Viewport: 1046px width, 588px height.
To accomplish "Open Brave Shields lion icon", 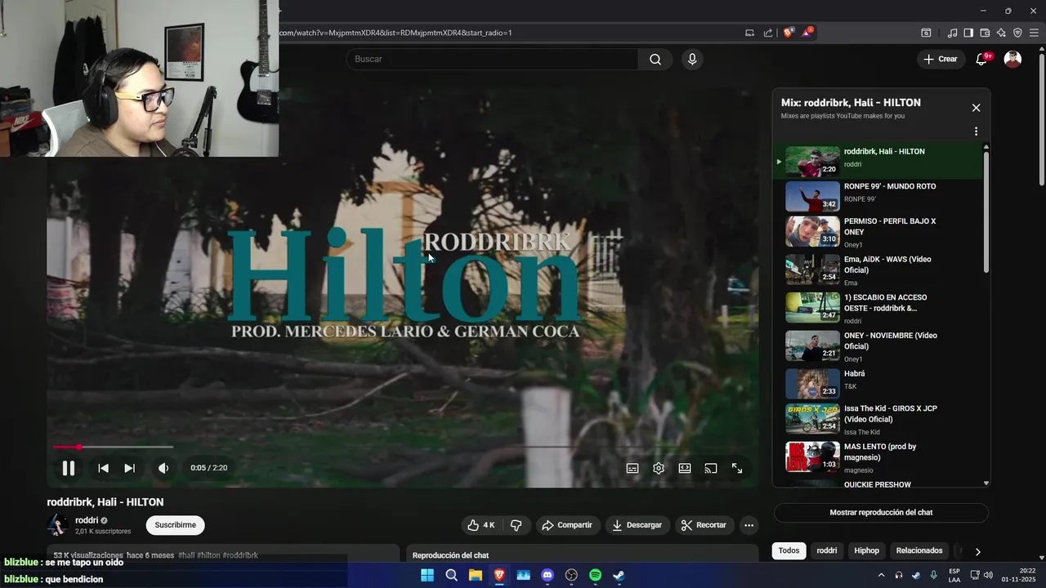I will (x=788, y=33).
